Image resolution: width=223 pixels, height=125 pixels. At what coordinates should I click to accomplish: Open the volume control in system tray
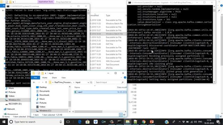(x=195, y=122)
